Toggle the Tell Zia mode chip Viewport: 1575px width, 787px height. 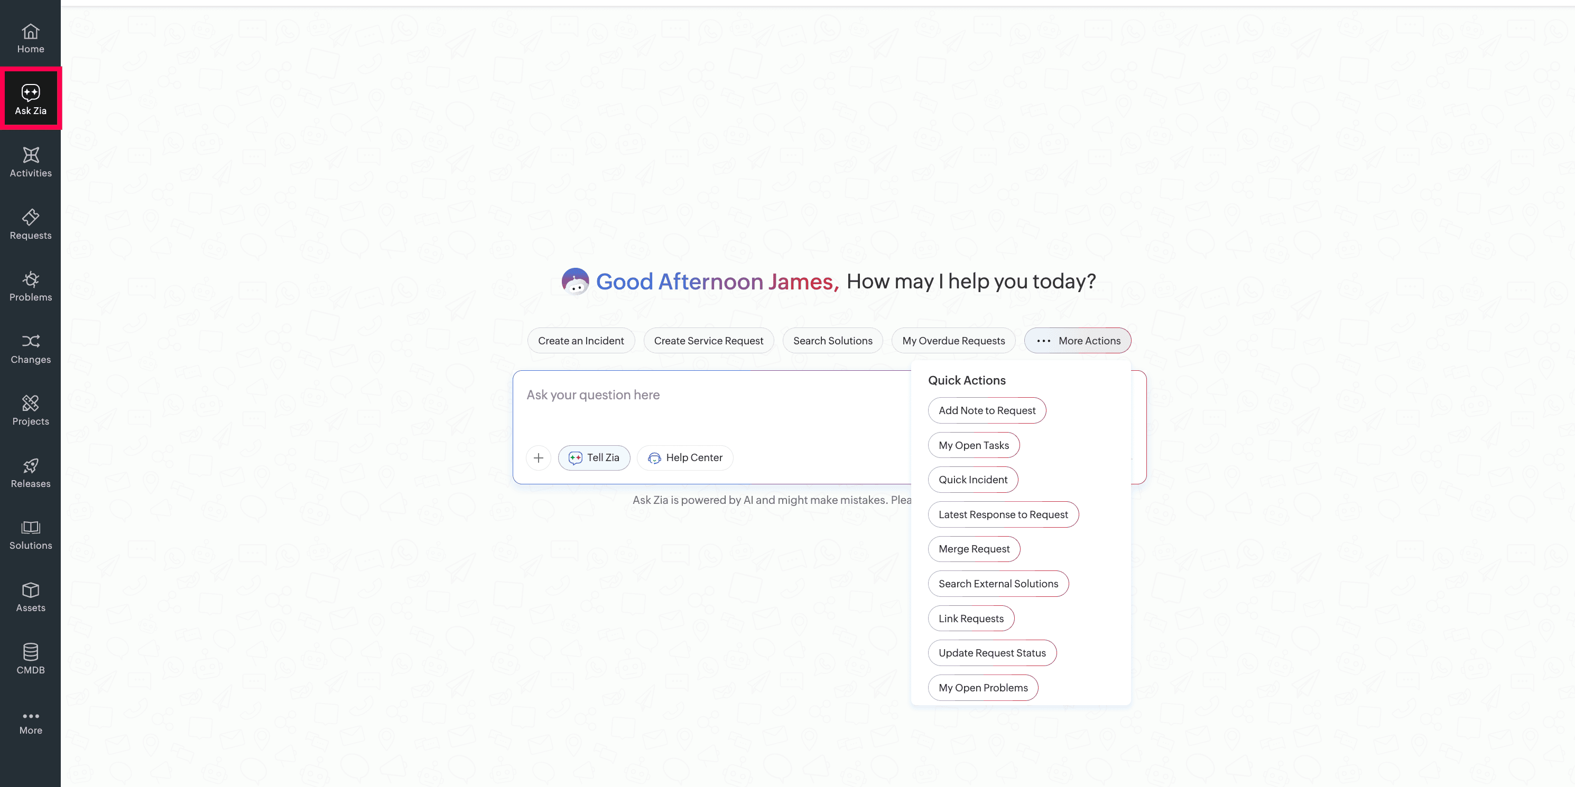tap(594, 457)
